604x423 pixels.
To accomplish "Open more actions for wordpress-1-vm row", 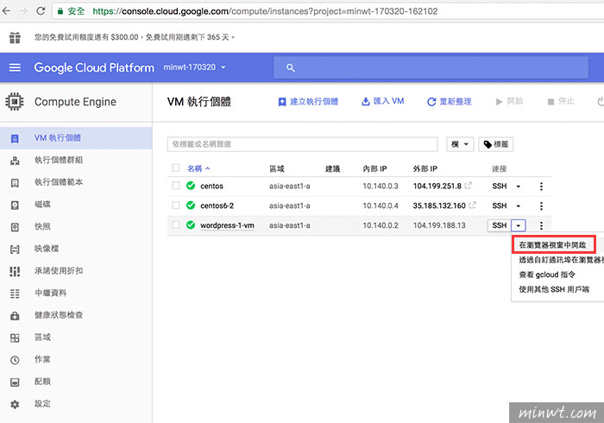I will [x=541, y=226].
